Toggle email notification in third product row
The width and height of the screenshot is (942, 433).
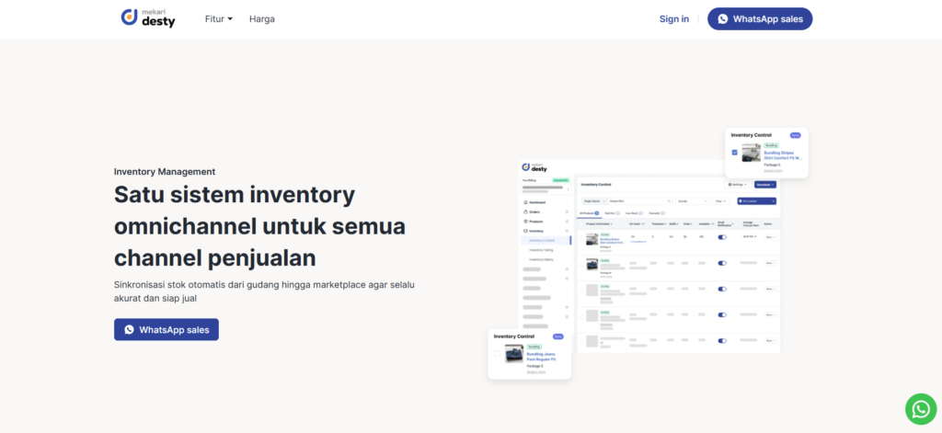click(722, 289)
